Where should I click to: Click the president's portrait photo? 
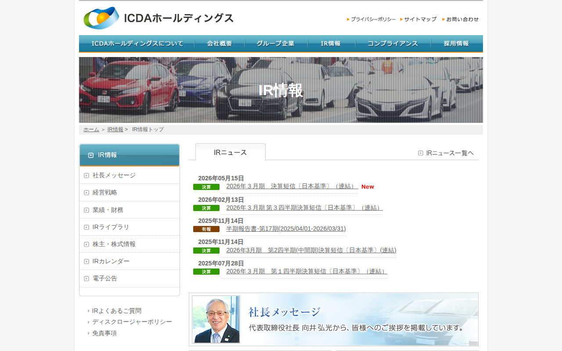pyautogui.click(x=216, y=319)
